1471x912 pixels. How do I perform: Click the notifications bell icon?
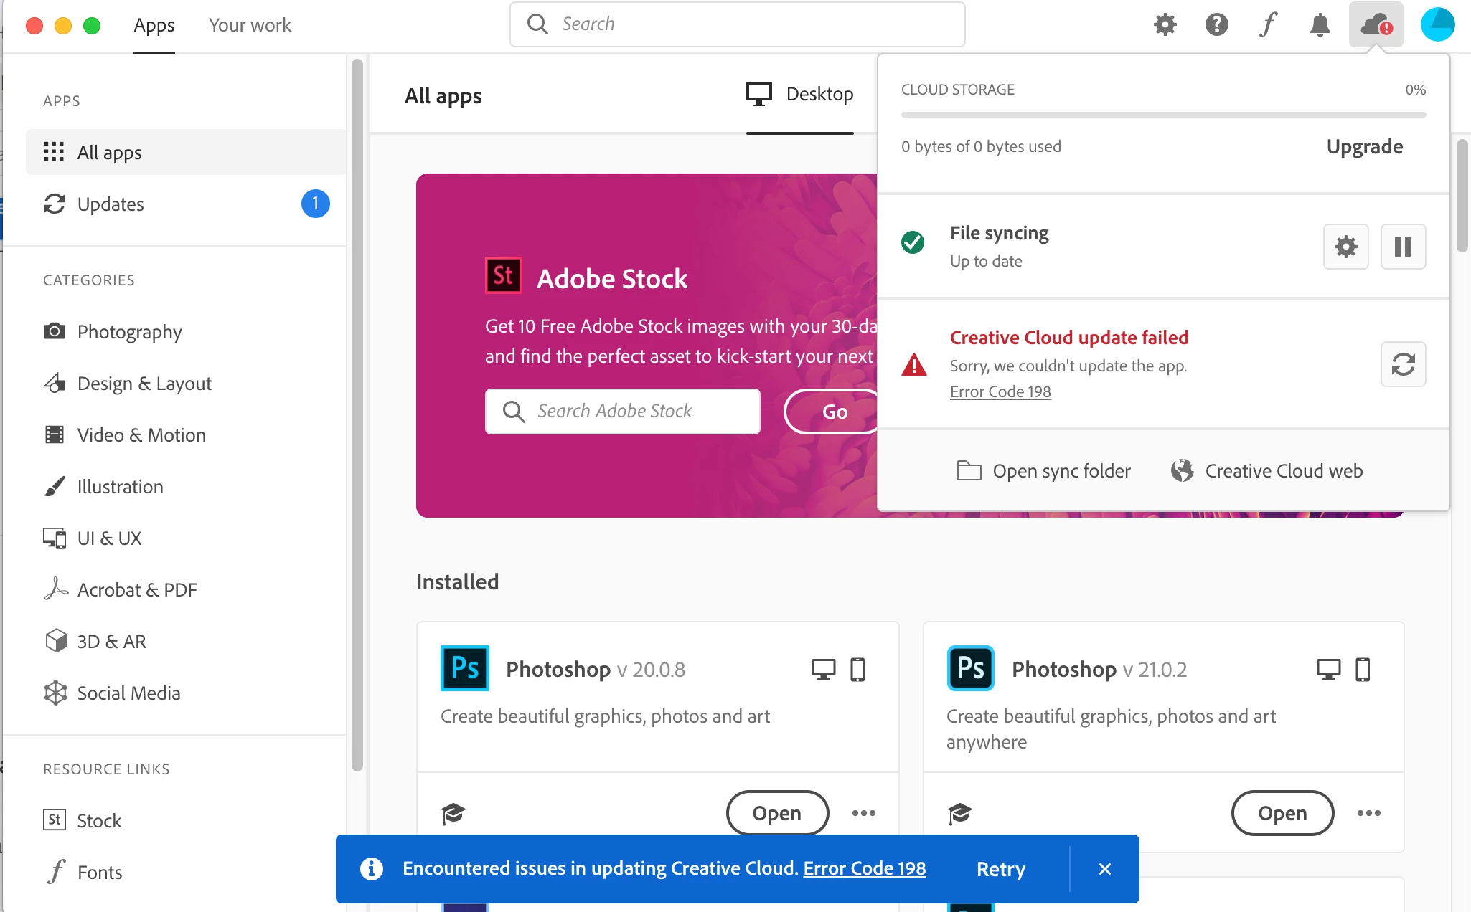1320,24
